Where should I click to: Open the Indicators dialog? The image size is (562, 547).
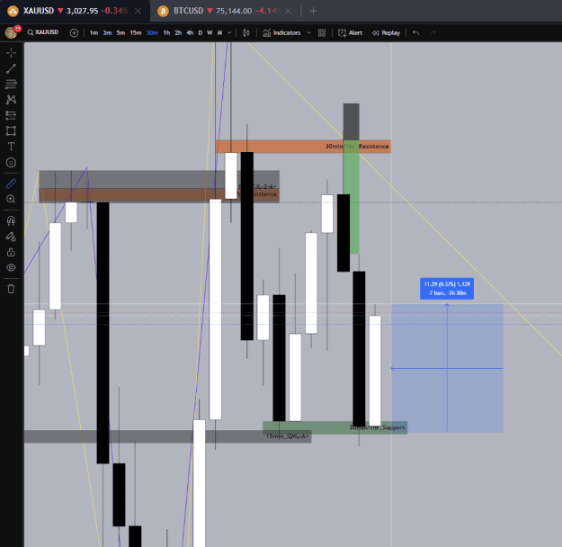(x=281, y=33)
